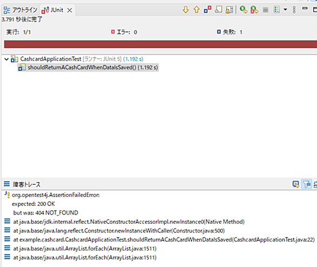This screenshot has width=317, height=267.
Task: Click the red error icon beside エラー
Action: coord(113,32)
